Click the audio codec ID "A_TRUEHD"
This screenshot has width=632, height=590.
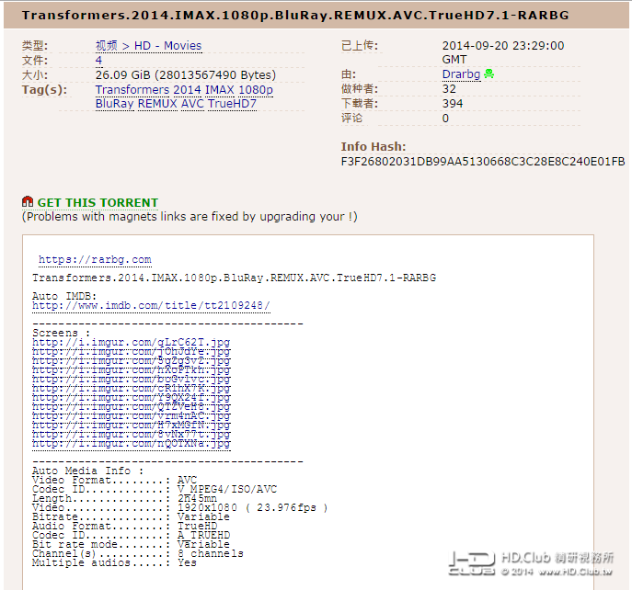point(204,535)
